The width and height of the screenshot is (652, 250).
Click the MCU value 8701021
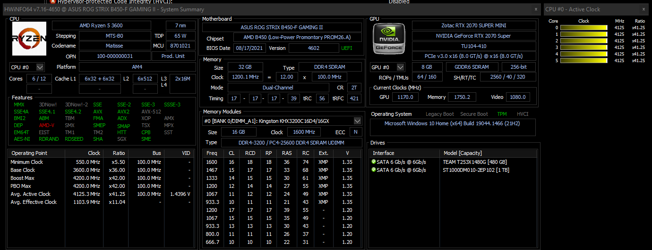[180, 46]
